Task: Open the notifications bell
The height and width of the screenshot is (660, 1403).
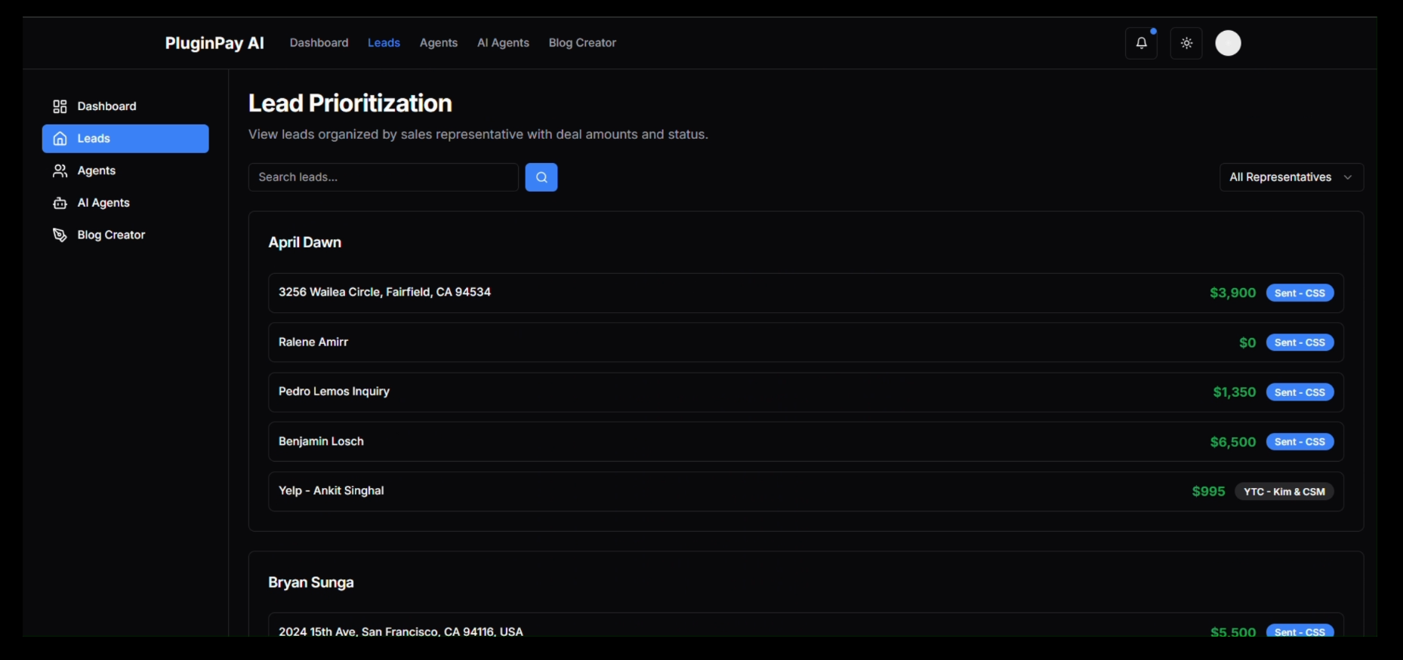Action: coord(1141,43)
